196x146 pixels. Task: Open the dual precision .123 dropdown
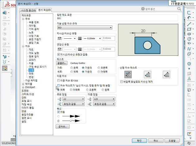pyautogui.click(x=104, y=99)
